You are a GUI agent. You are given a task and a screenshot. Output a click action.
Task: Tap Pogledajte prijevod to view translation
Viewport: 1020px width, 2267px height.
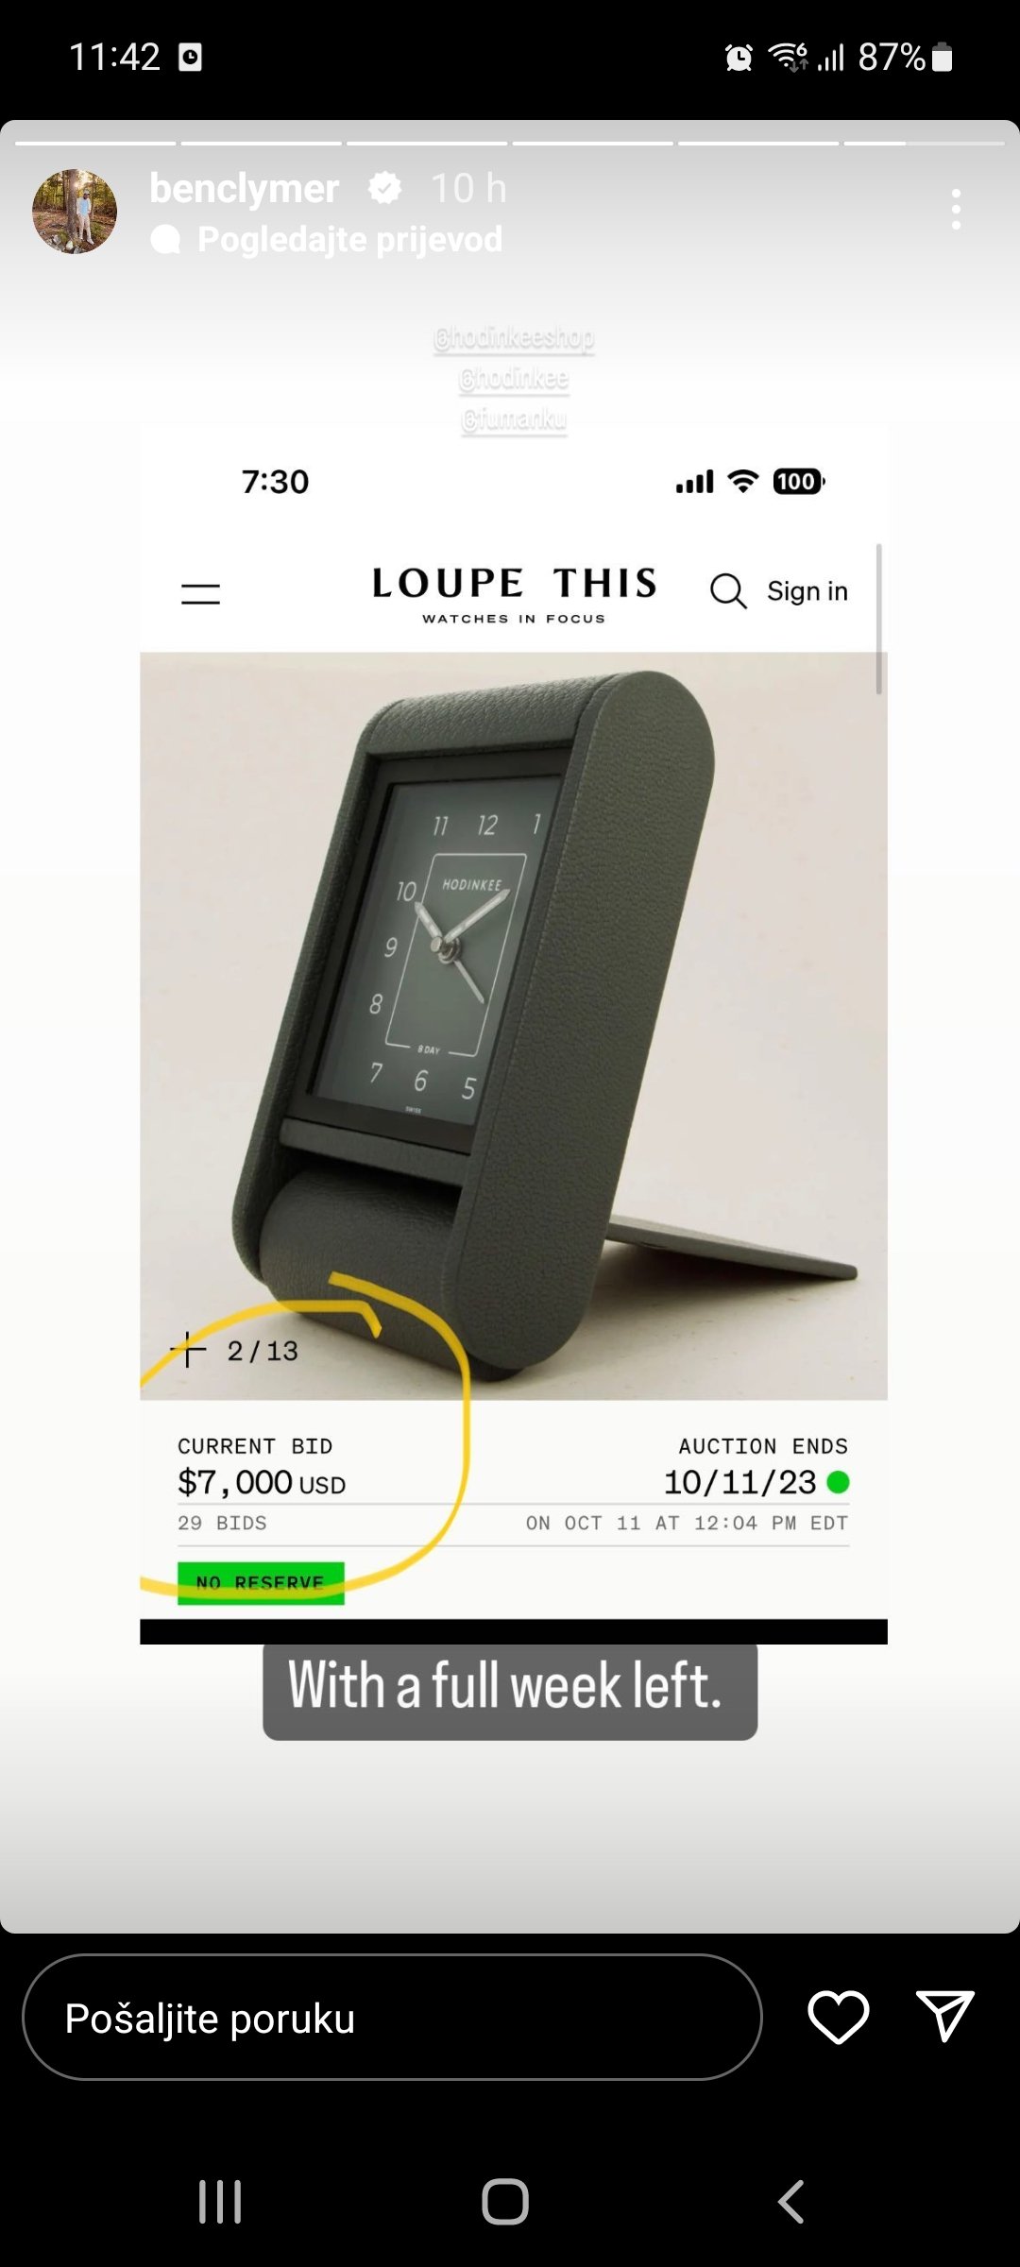(349, 239)
